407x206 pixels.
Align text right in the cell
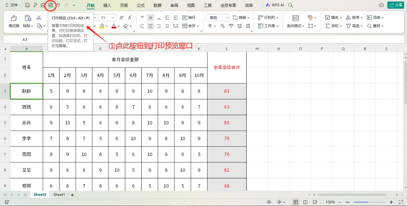click(159, 26)
